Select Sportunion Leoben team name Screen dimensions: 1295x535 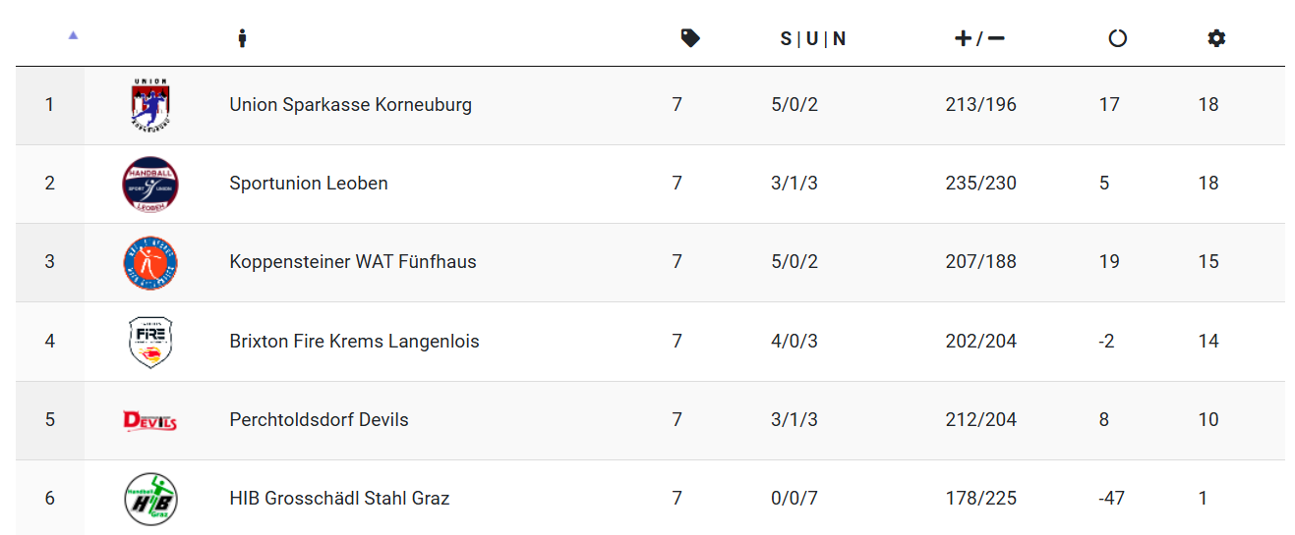click(309, 183)
